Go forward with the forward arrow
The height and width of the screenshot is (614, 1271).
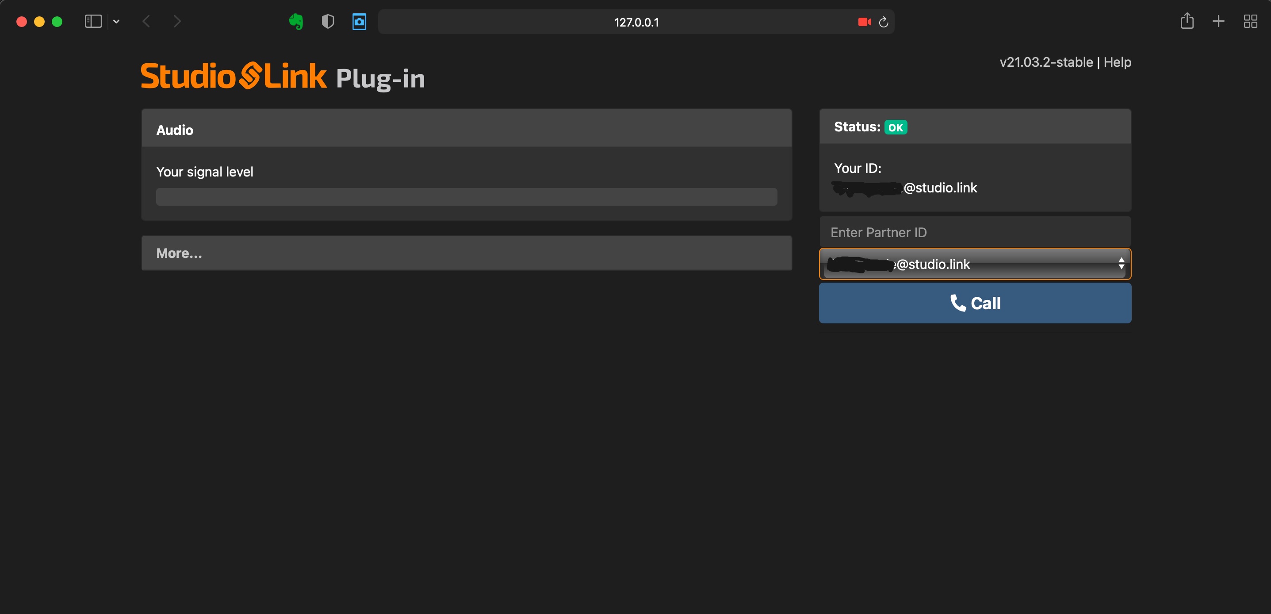coord(177,21)
